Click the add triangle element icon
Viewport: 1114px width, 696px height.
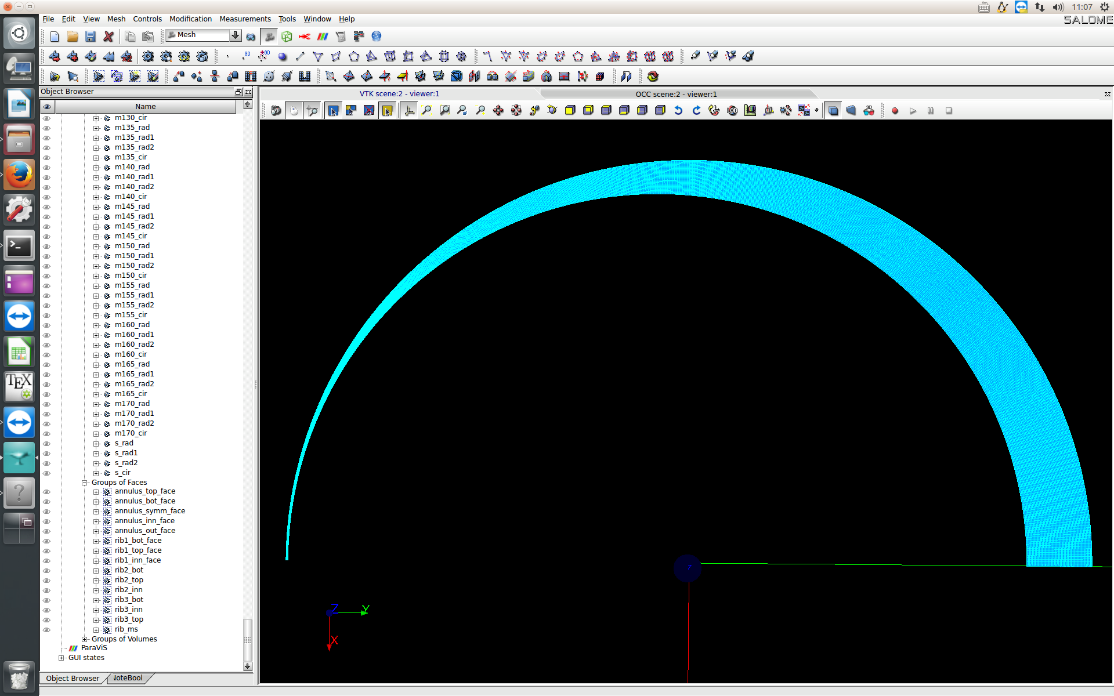(317, 56)
